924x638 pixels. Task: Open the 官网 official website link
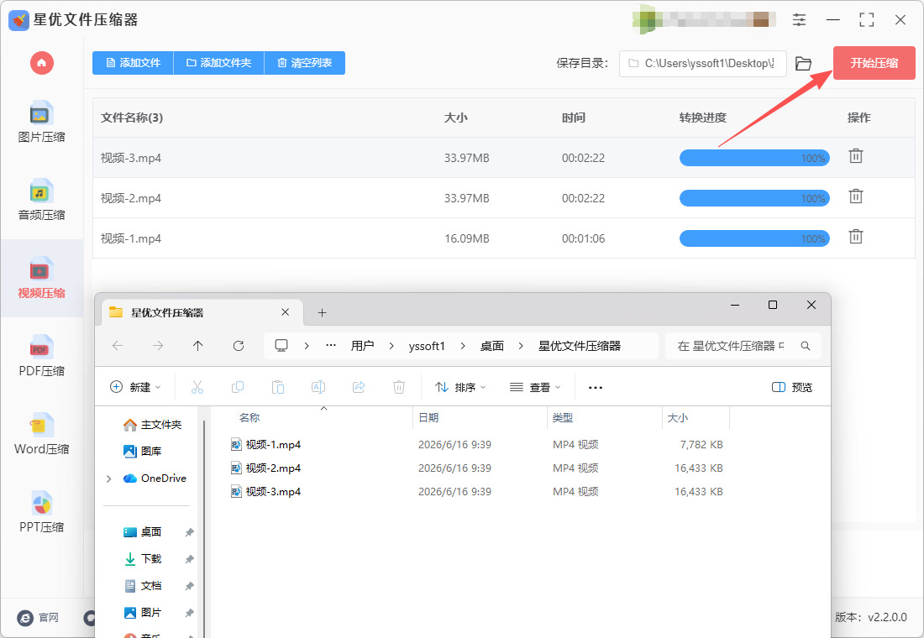click(x=39, y=617)
